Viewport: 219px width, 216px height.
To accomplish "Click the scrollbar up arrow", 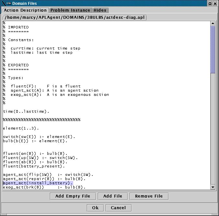I will point(213,24).
